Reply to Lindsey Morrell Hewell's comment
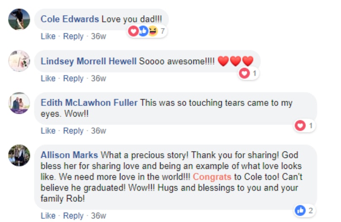The width and height of the screenshot is (341, 222). click(x=73, y=79)
